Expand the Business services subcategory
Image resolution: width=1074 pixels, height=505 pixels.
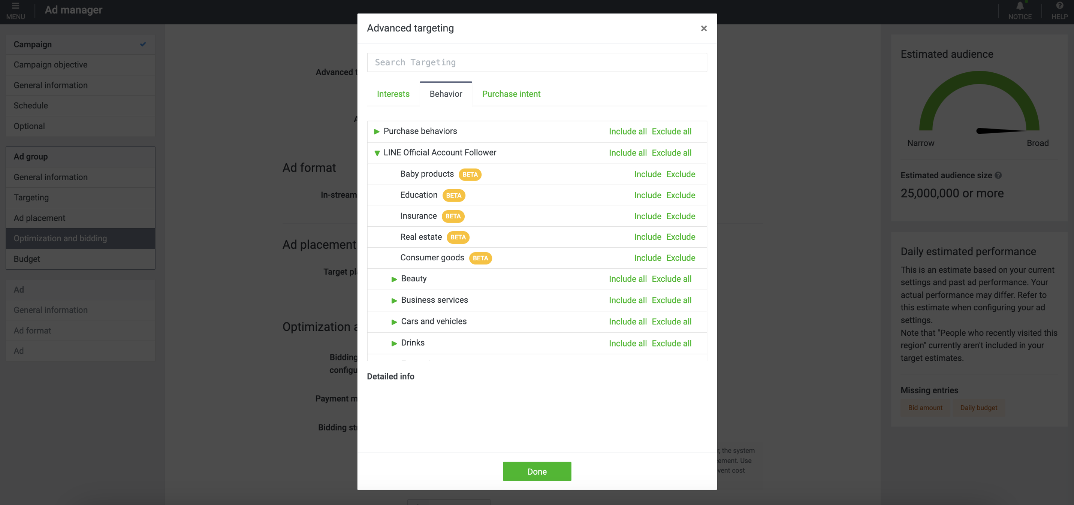(394, 300)
